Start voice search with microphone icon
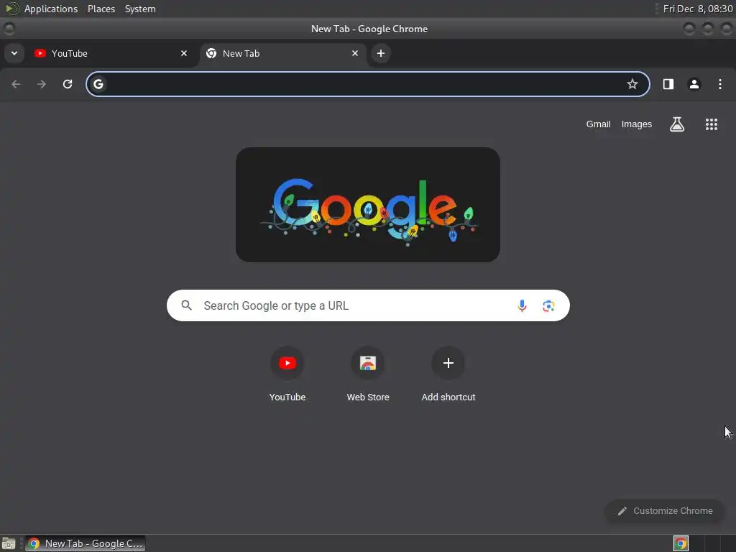736x552 pixels. pos(522,306)
